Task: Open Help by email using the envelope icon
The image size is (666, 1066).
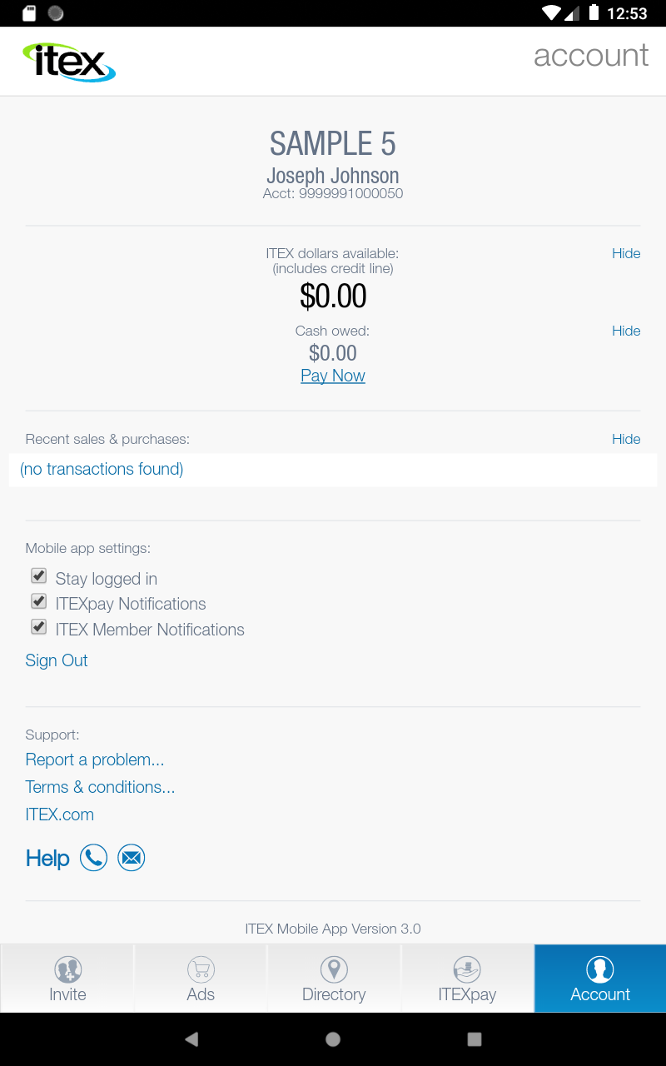Action: coord(131,857)
